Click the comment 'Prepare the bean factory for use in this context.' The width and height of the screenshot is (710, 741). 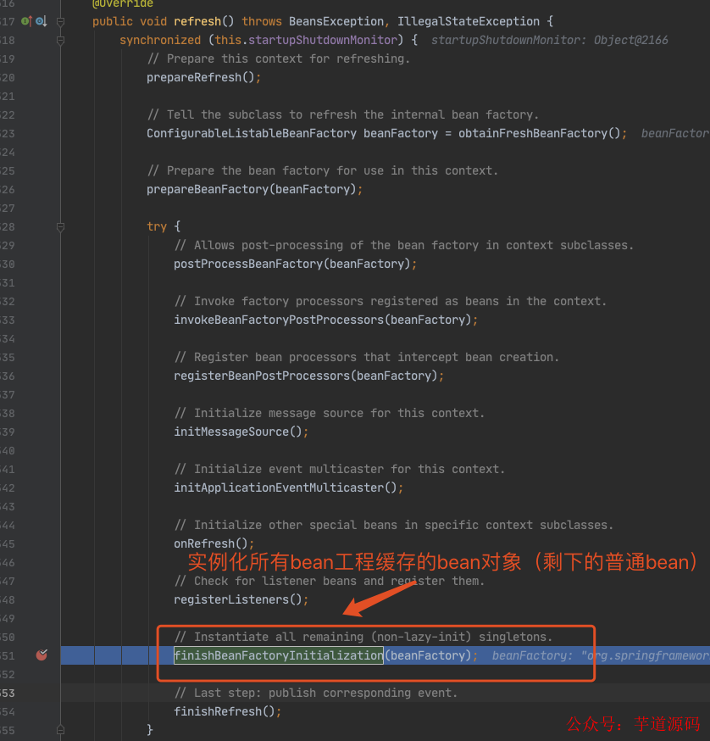click(322, 171)
